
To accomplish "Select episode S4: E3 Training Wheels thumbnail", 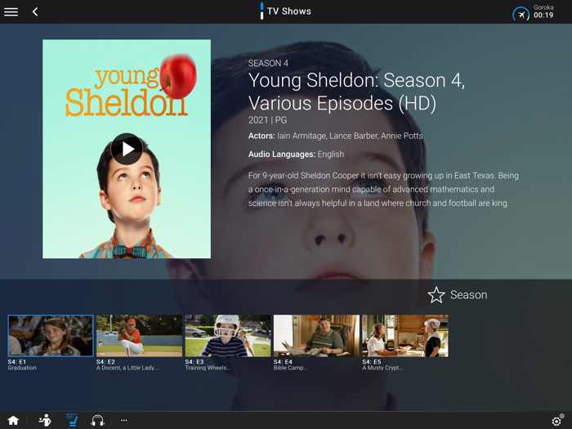I will [x=228, y=336].
